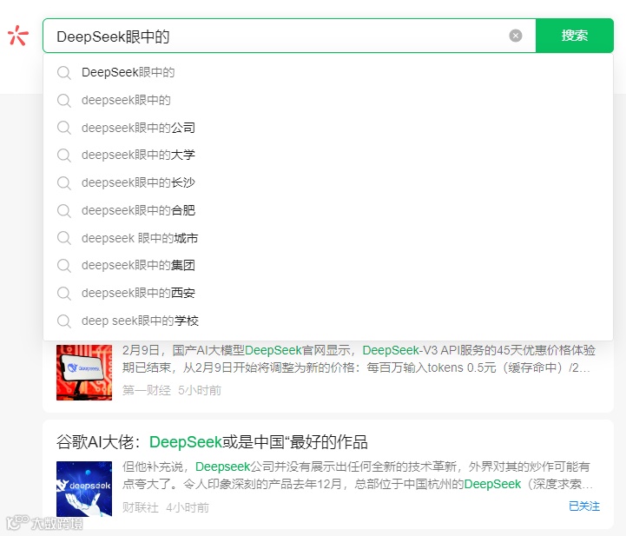Click the red star logo icon
Image resolution: width=626 pixels, height=536 pixels.
(18, 35)
